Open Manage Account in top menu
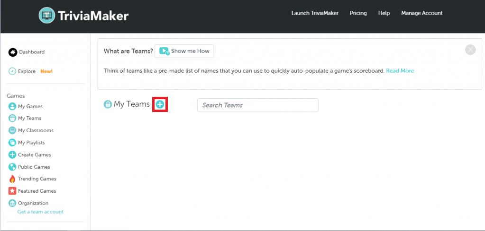The width and height of the screenshot is (485, 231). coord(422,13)
